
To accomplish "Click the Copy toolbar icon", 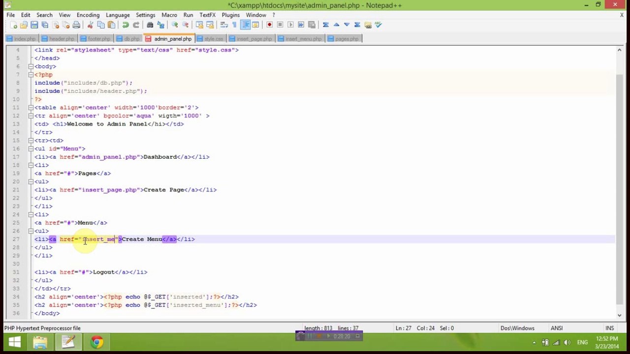I will click(x=100, y=25).
